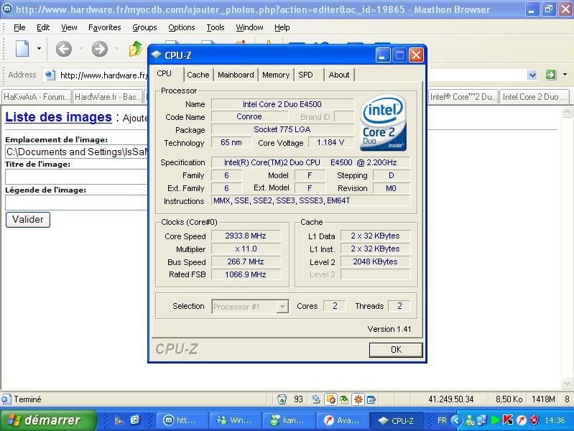
Task: Click the démarrer Start button
Action: [x=48, y=420]
